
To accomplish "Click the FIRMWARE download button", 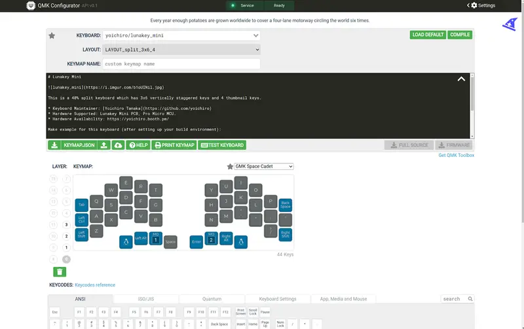I will coord(454,145).
